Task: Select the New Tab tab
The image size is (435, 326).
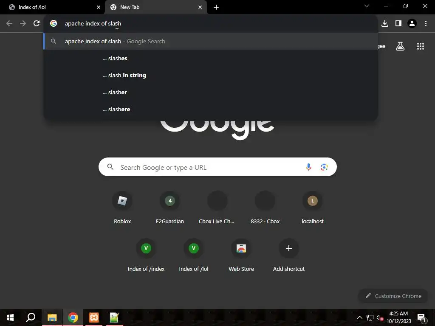Action: 155,7
